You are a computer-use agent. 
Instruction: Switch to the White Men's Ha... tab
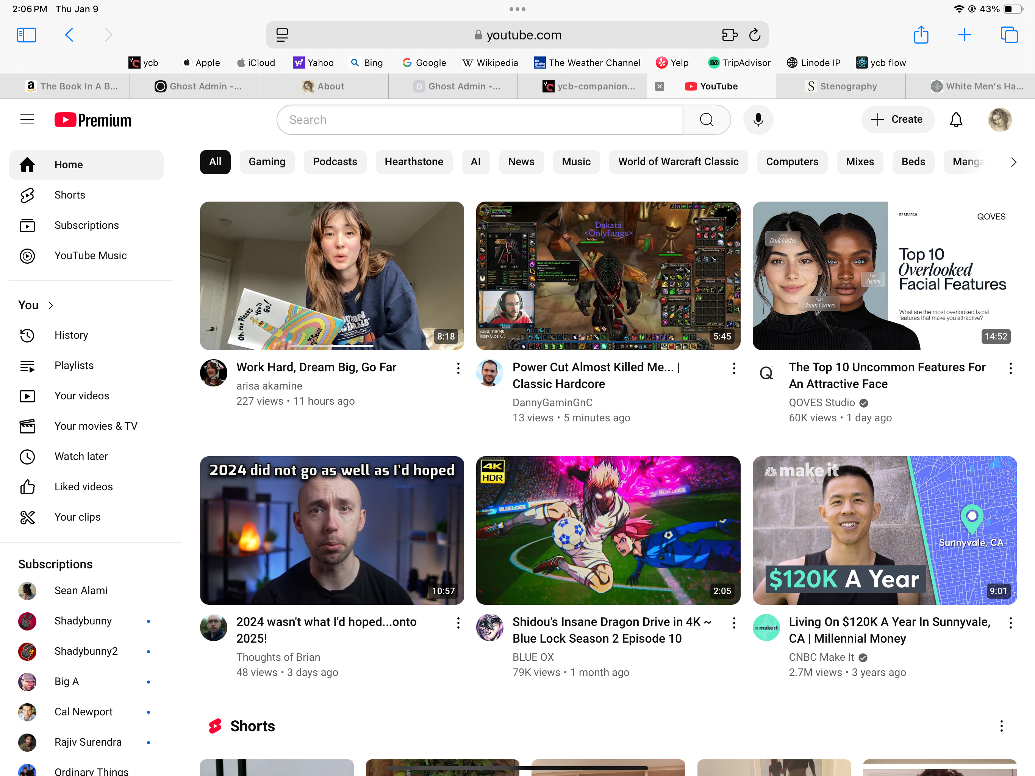click(x=971, y=87)
